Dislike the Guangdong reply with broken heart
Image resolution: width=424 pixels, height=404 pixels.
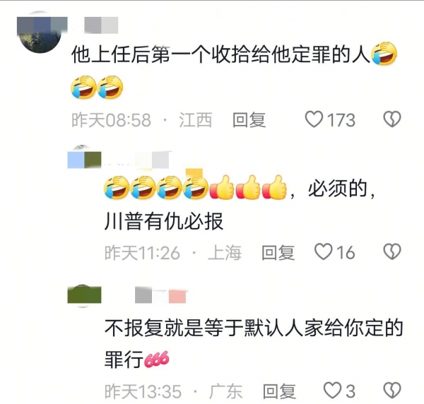392,391
